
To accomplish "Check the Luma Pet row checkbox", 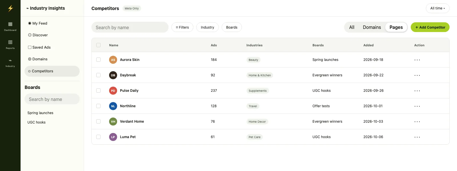I will [x=99, y=137].
